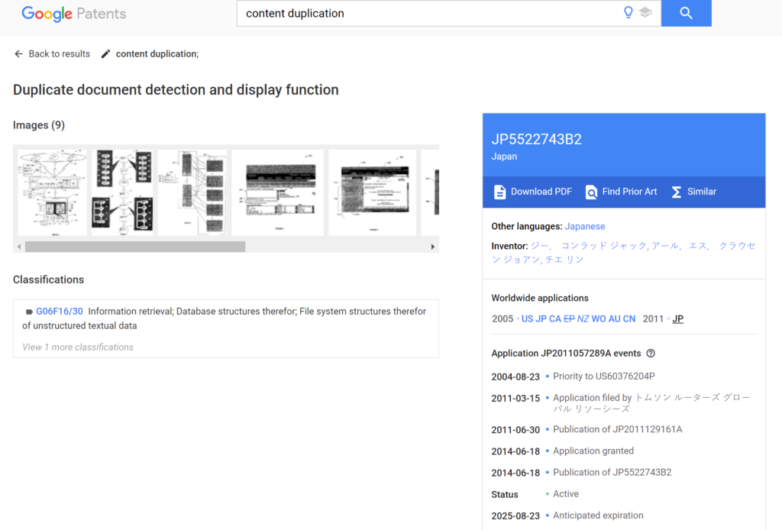The width and height of the screenshot is (782, 530).
Task: Click the scholar cap icon in search bar
Action: [x=645, y=13]
